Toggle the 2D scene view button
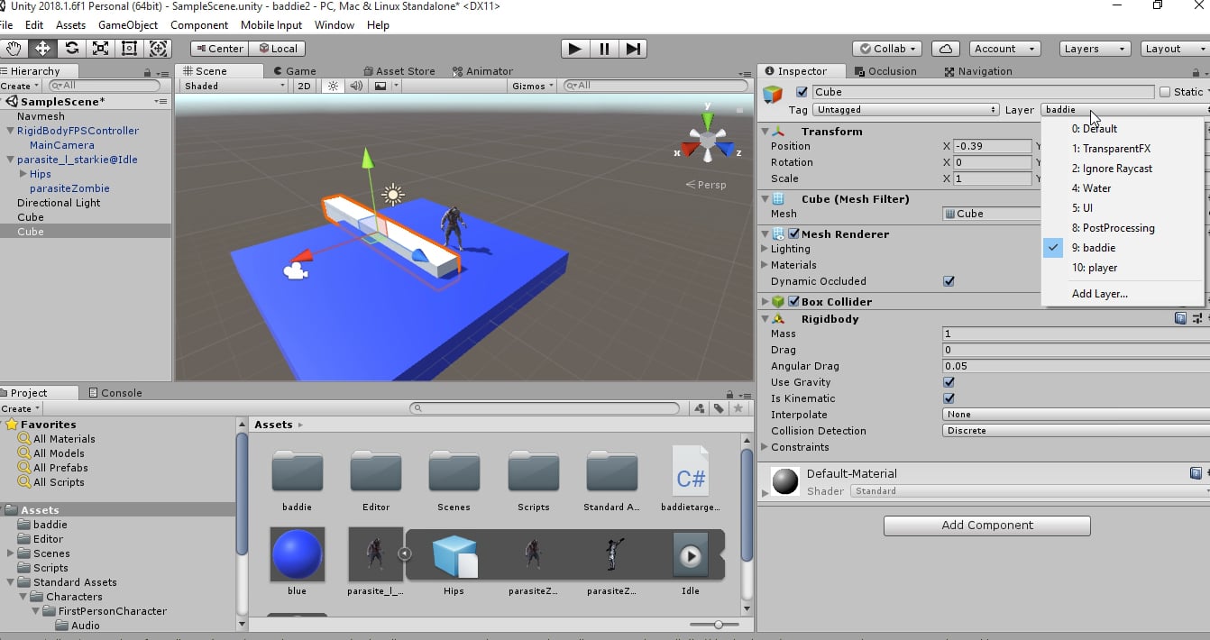Image resolution: width=1210 pixels, height=640 pixels. (x=305, y=86)
